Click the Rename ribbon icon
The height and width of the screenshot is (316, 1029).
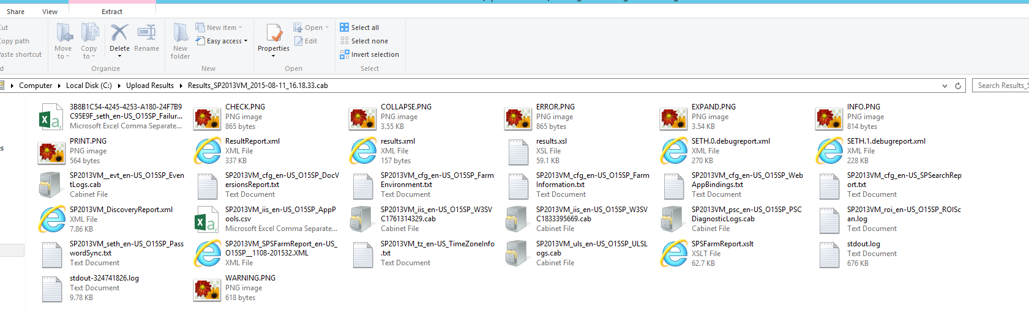[x=146, y=33]
